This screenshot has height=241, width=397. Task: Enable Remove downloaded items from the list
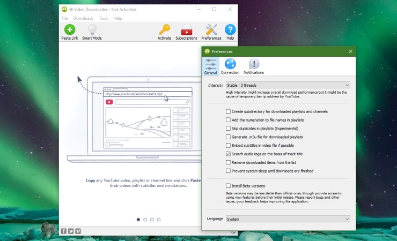point(228,162)
